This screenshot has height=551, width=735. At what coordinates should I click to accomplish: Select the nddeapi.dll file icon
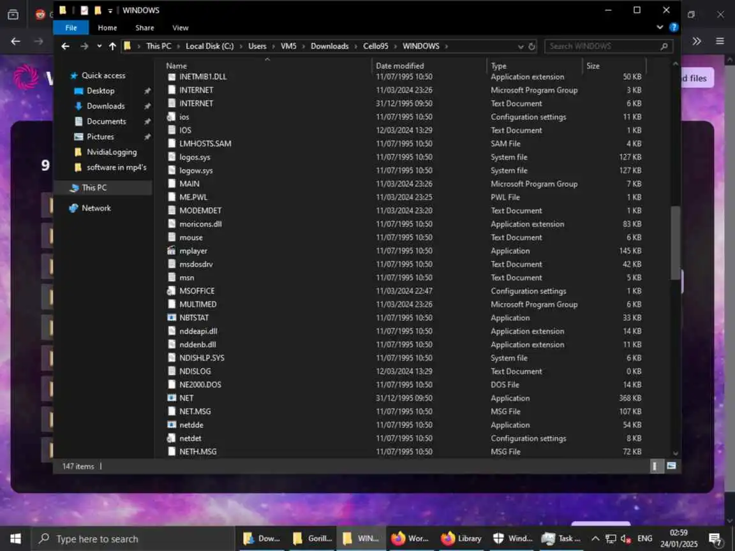pos(172,331)
